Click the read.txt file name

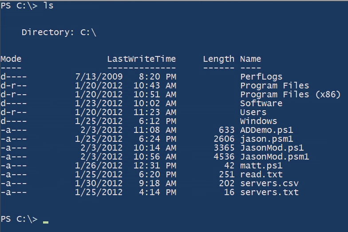tap(261, 174)
